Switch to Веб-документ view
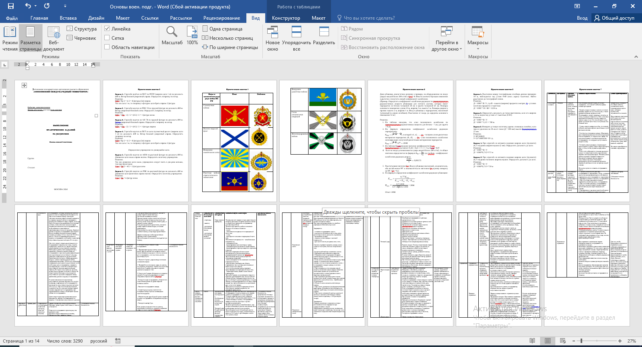This screenshot has width=642, height=347. (x=53, y=39)
